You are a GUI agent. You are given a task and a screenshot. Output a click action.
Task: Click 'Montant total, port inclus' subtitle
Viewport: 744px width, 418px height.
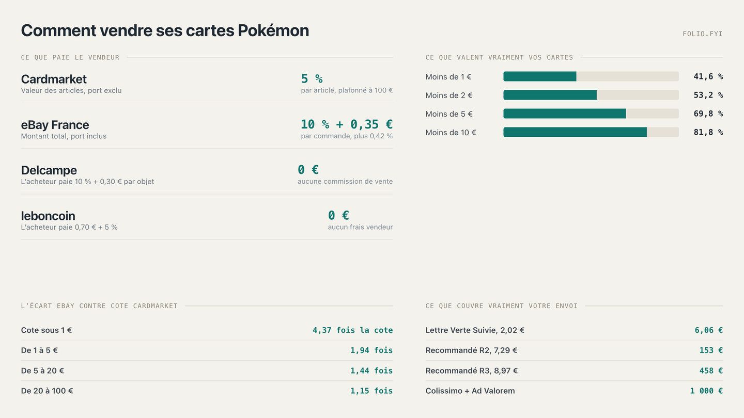click(64, 136)
